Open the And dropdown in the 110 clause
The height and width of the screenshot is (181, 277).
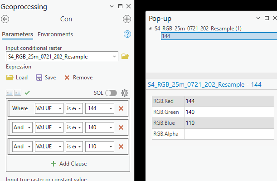[x=22, y=147]
